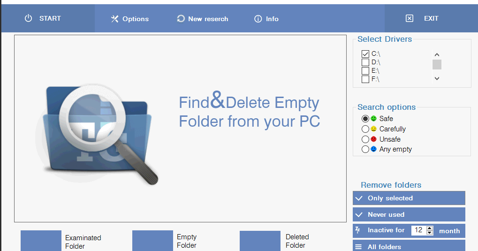Click the Select Drivers heading
This screenshot has width=478, height=251.
click(x=384, y=39)
